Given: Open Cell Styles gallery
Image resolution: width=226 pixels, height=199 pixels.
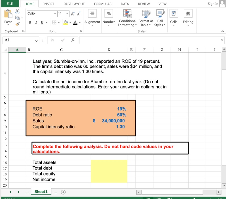Looking at the screenshot, I should point(160,18).
